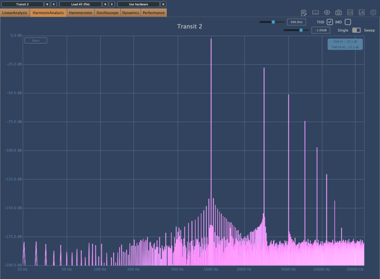Viewport: 380px width, 279px height.
Task: Open settings with the gear icon
Action: [x=373, y=13]
